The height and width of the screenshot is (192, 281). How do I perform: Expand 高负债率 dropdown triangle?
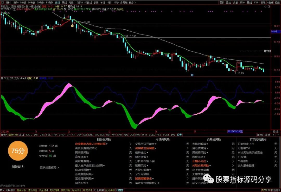87,157
